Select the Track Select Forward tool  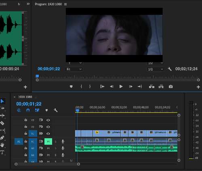(2, 108)
